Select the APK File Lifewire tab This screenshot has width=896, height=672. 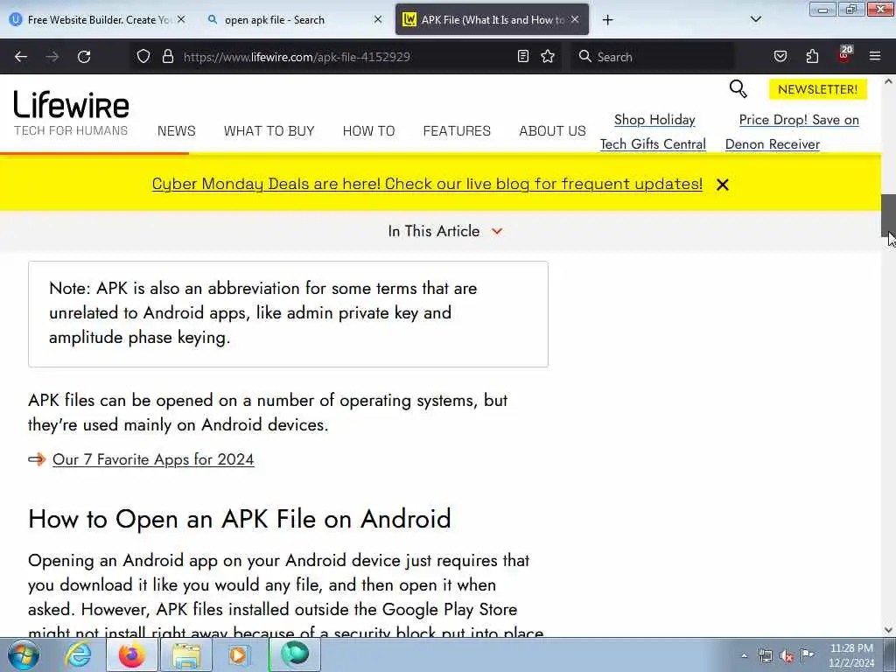click(492, 20)
